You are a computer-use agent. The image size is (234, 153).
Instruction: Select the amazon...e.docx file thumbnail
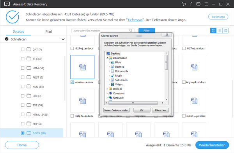point(82,67)
